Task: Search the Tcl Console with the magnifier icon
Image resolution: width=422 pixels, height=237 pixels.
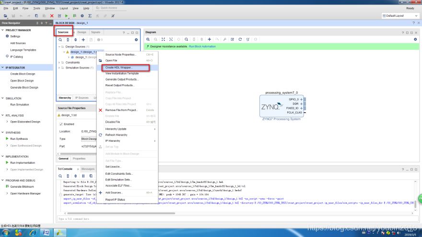Action: (x=60, y=176)
